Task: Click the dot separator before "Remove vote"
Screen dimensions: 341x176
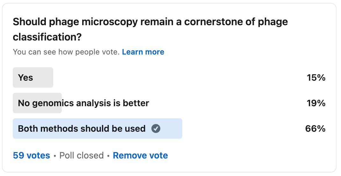Action: 108,156
